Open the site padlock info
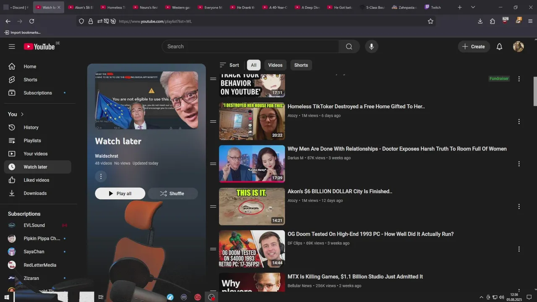The width and height of the screenshot is (537, 302). (x=91, y=21)
